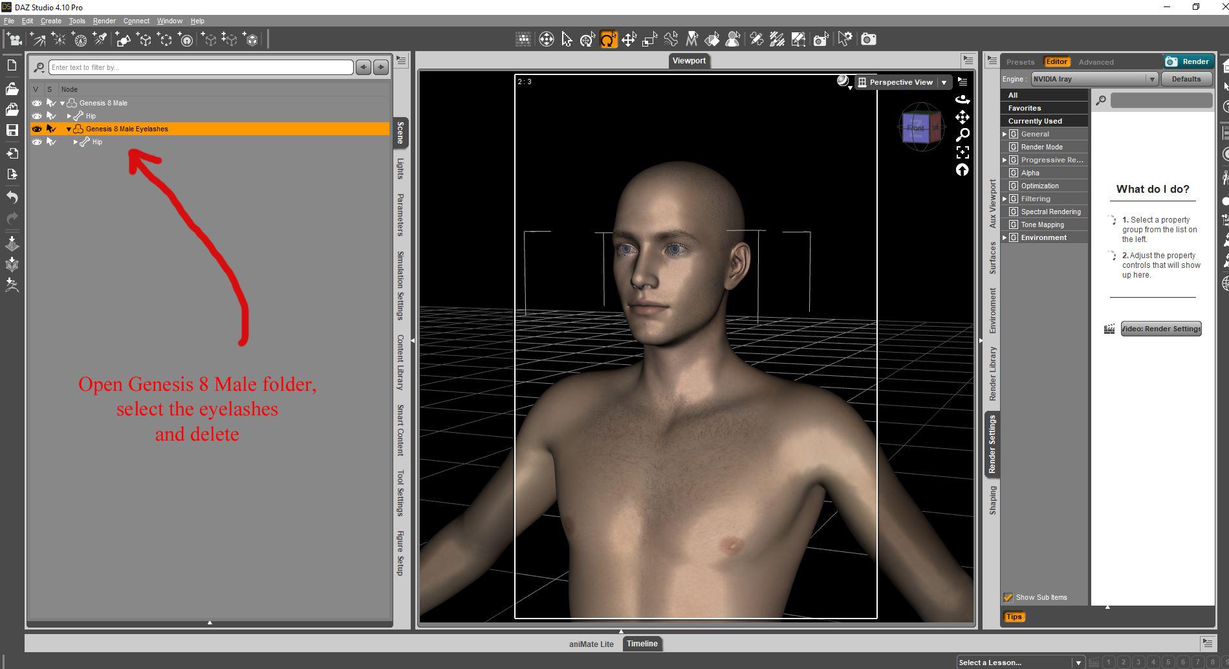Click the viewport pan arrows icon

click(963, 117)
